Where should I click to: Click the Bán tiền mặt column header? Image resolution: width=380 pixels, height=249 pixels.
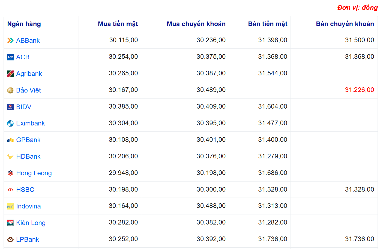pos(267,24)
